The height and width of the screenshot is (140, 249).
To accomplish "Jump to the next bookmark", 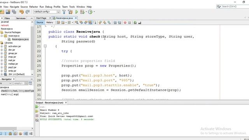I will click(x=105, y=23).
